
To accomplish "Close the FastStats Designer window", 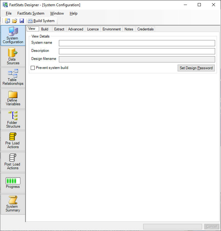I will point(214,5).
